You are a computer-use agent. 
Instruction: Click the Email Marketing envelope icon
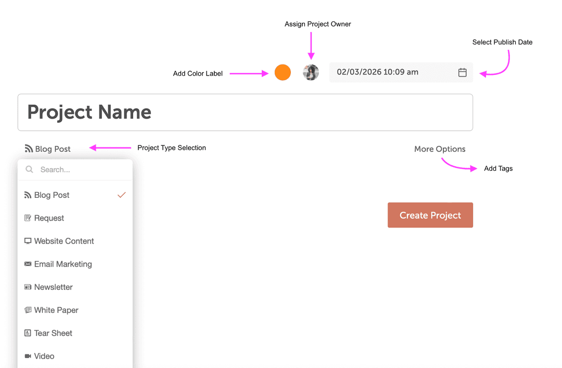28,264
